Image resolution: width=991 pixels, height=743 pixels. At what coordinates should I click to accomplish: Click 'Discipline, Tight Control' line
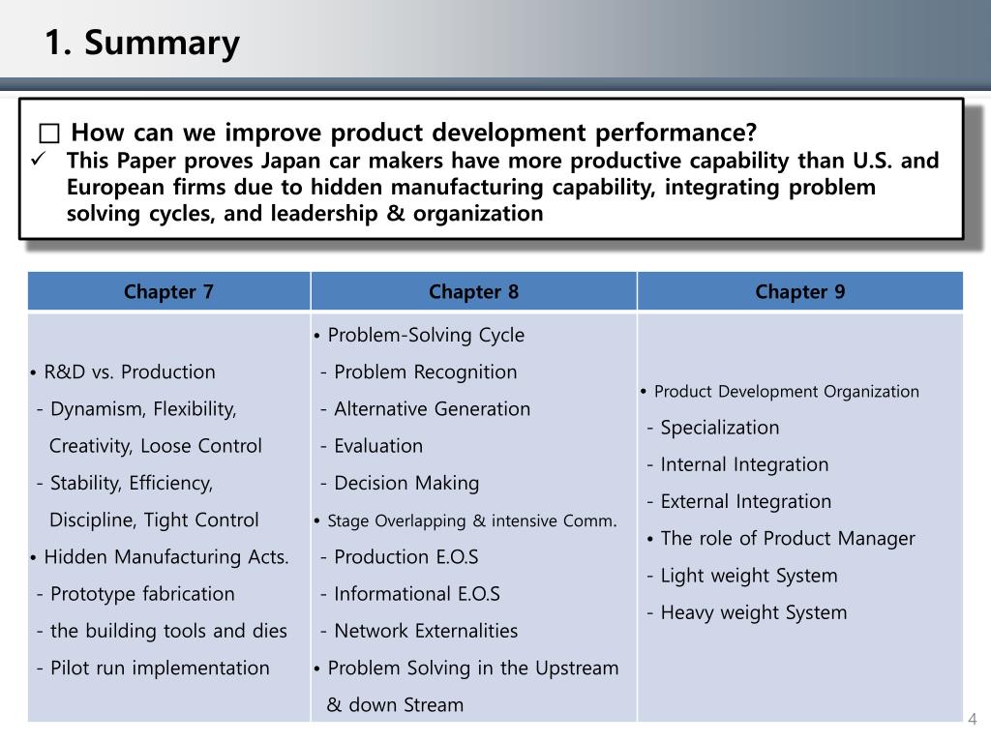point(154,520)
